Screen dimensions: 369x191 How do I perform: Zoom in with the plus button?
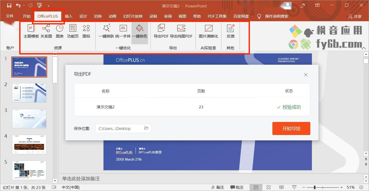coord(341,187)
